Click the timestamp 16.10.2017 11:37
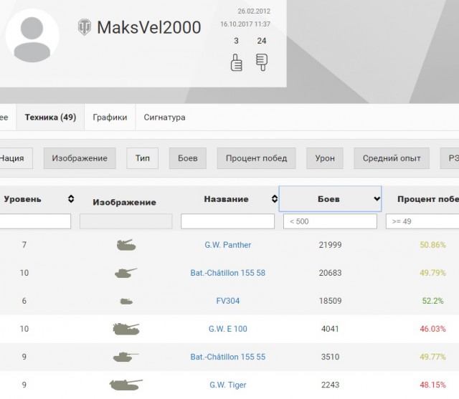Screen dimensions: 459x399 [245, 24]
